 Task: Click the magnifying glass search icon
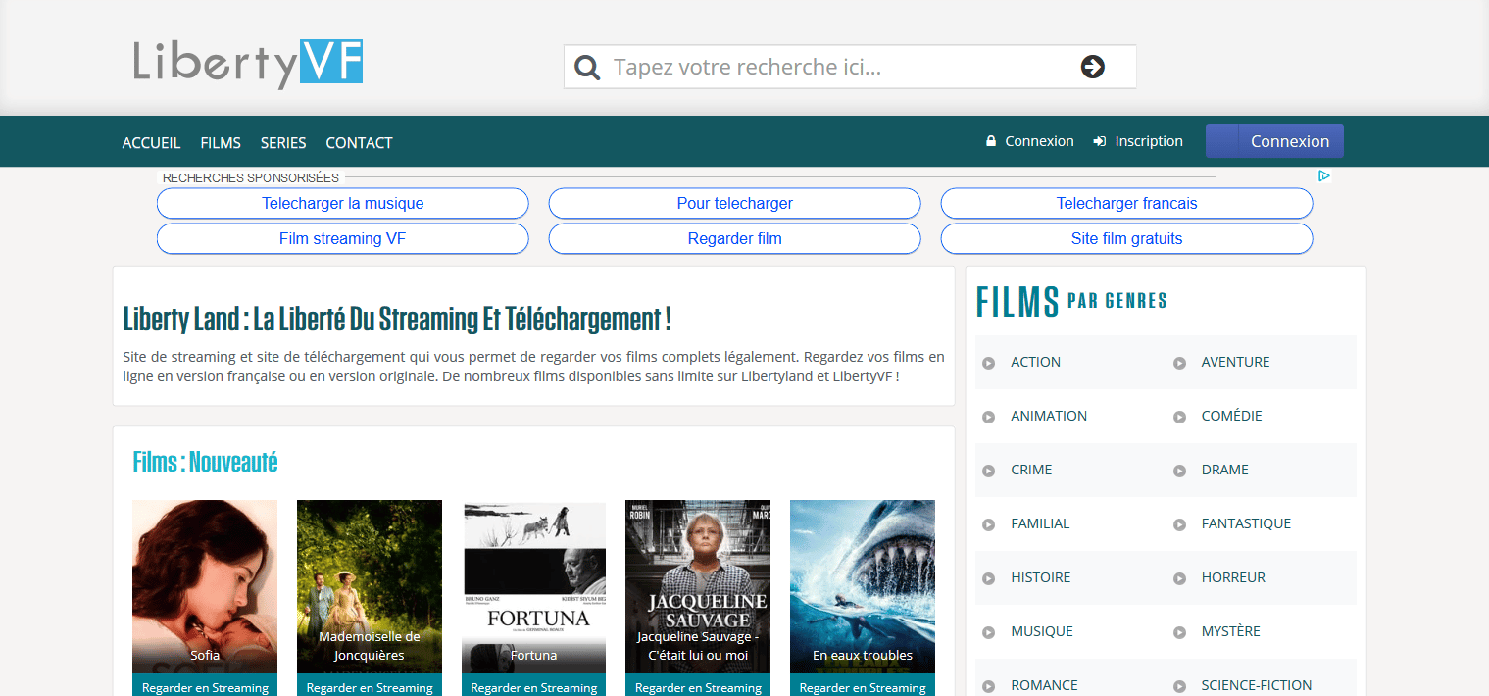point(587,68)
